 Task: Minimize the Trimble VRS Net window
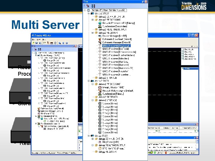click(x=189, y=35)
